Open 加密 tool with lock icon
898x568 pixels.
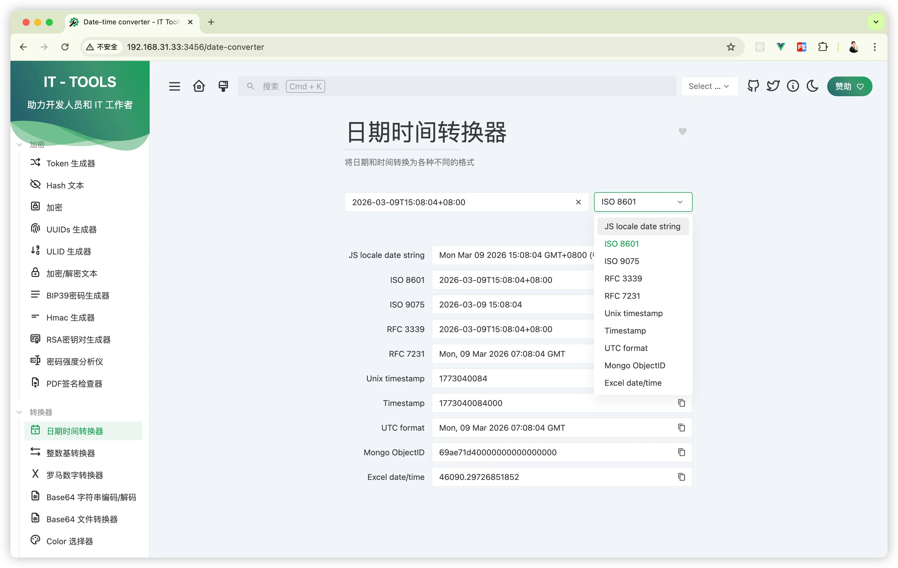coord(83,207)
